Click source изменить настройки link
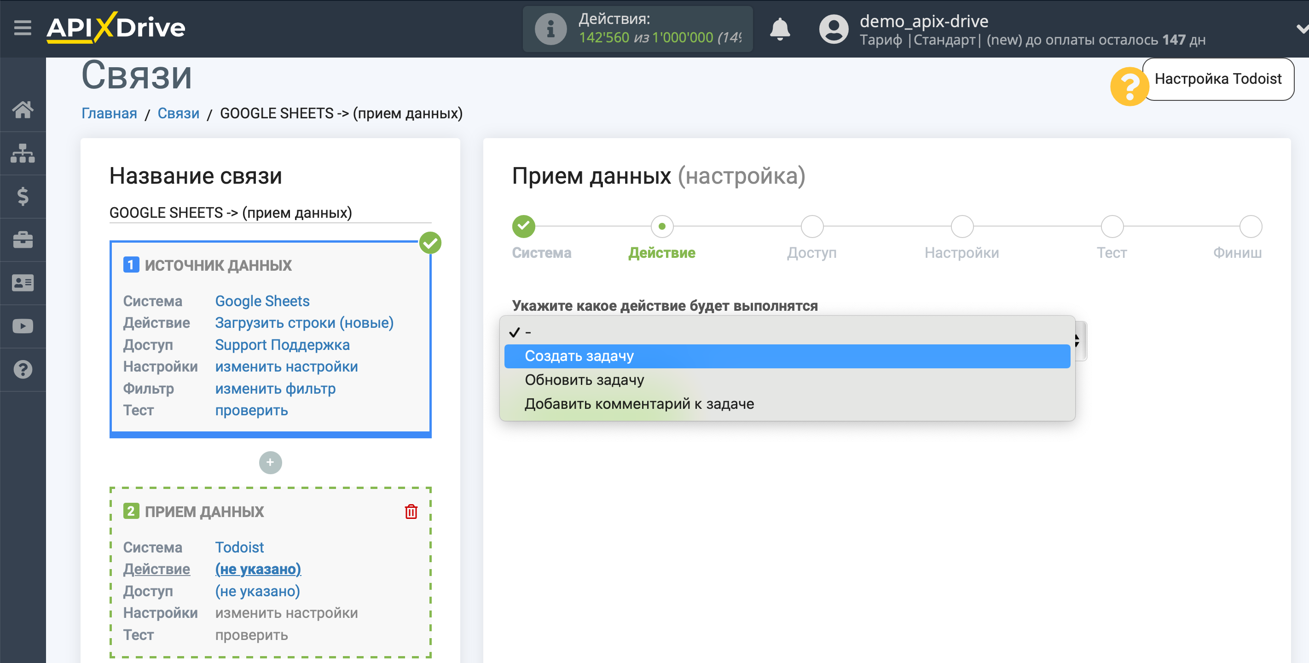1309x663 pixels. pyautogui.click(x=287, y=366)
